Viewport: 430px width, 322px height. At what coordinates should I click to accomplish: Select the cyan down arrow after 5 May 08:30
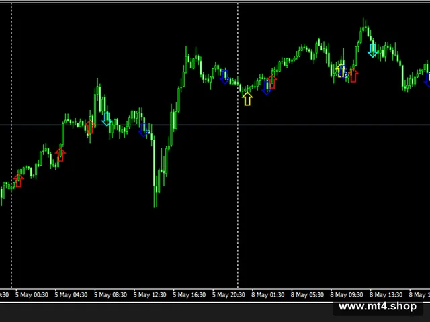click(107, 119)
